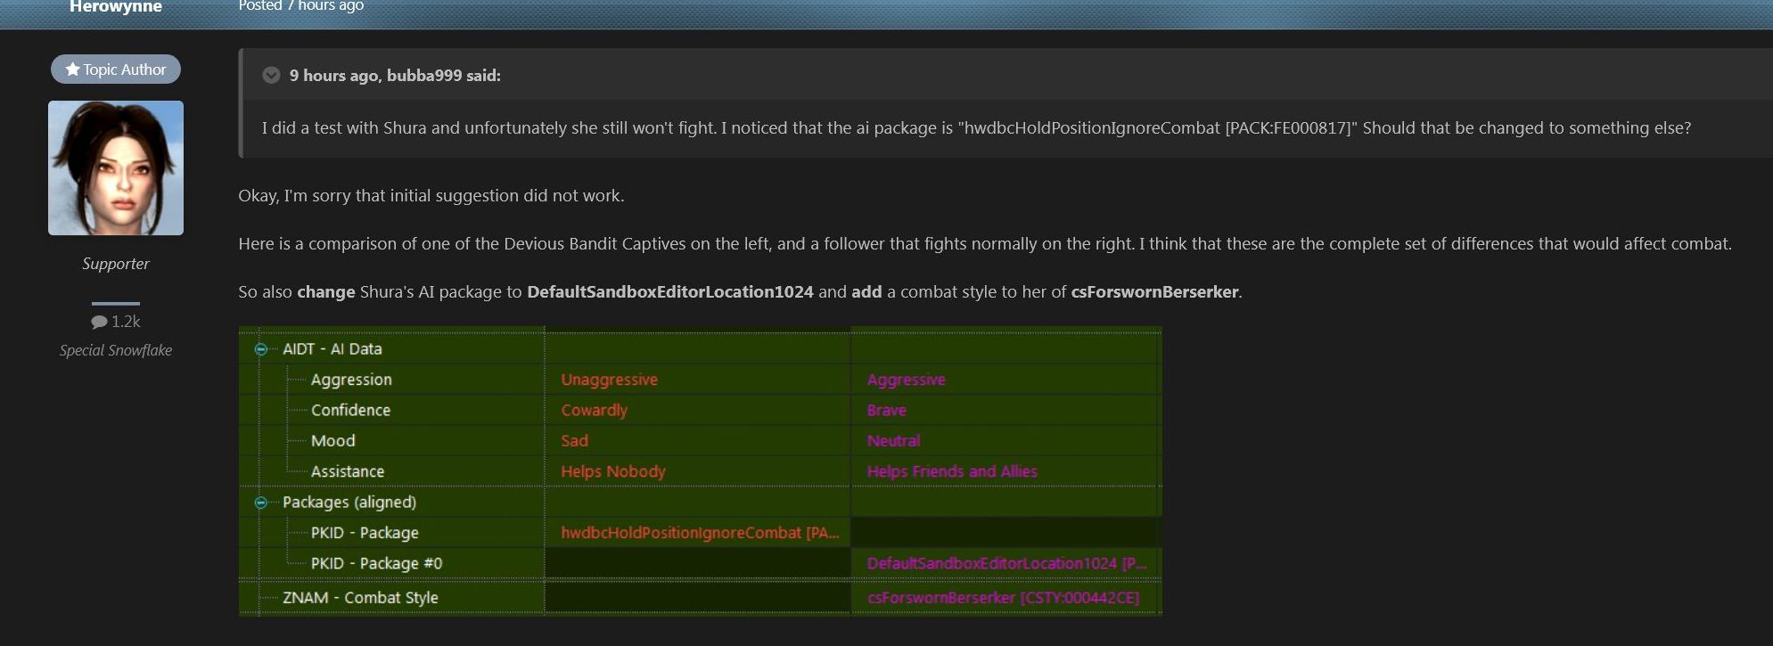1773x646 pixels.
Task: Collapse the AIDT - AI Data node
Action: click(x=261, y=349)
